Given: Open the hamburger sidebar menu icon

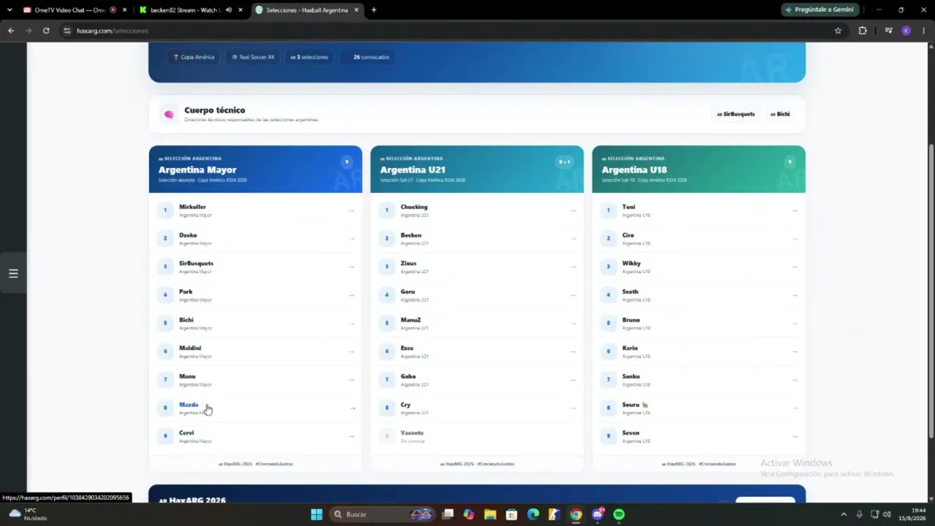Looking at the screenshot, I should tap(13, 273).
